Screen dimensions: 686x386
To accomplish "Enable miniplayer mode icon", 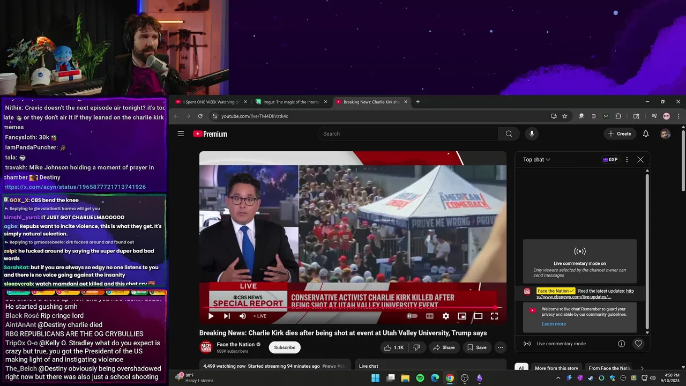I will coord(462,316).
